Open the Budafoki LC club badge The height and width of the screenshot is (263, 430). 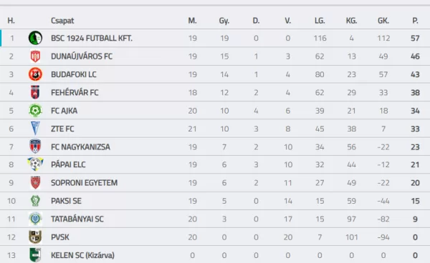click(x=35, y=74)
